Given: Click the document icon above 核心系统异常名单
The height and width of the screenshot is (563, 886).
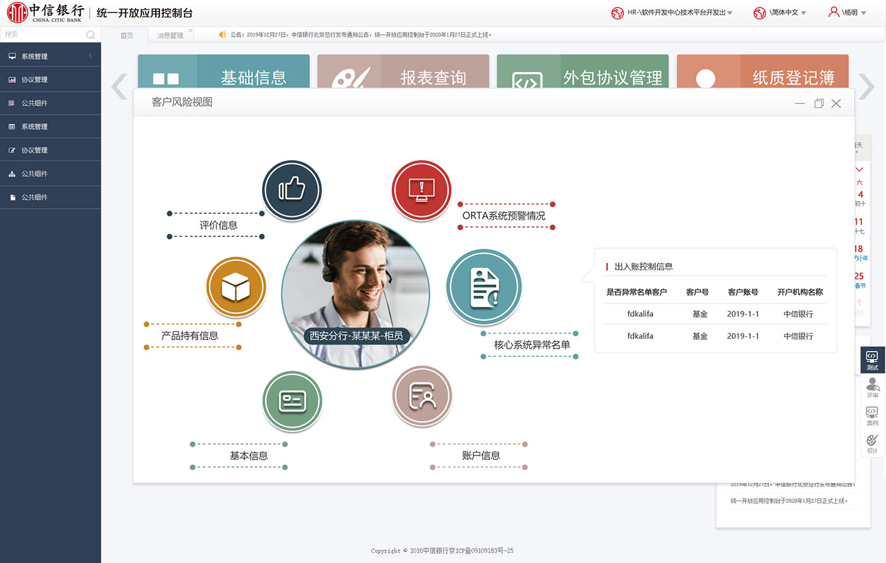Looking at the screenshot, I should click(x=484, y=286).
